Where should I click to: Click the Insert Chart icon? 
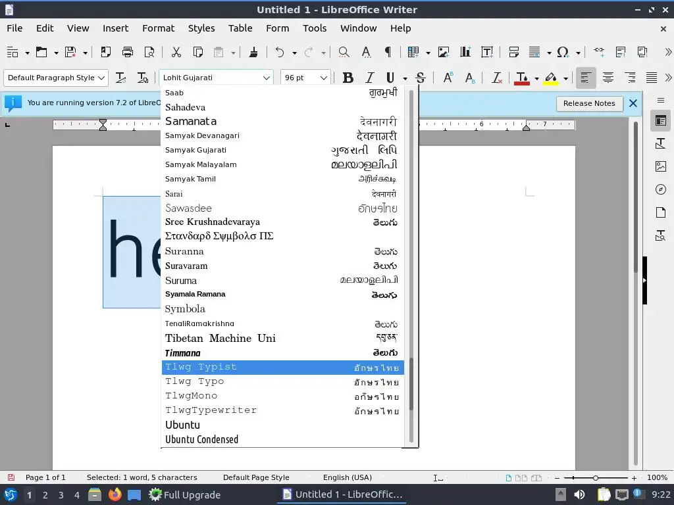point(465,52)
